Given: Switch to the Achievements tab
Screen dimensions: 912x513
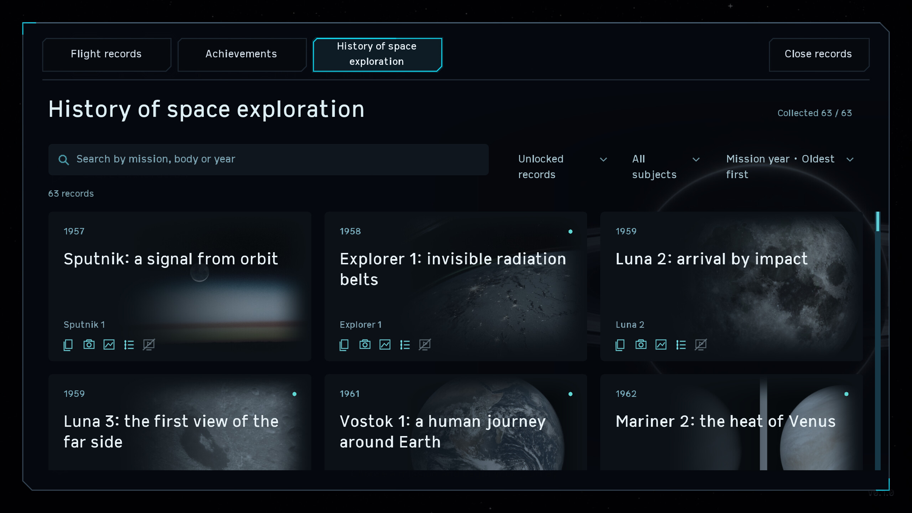Looking at the screenshot, I should pyautogui.click(x=242, y=54).
